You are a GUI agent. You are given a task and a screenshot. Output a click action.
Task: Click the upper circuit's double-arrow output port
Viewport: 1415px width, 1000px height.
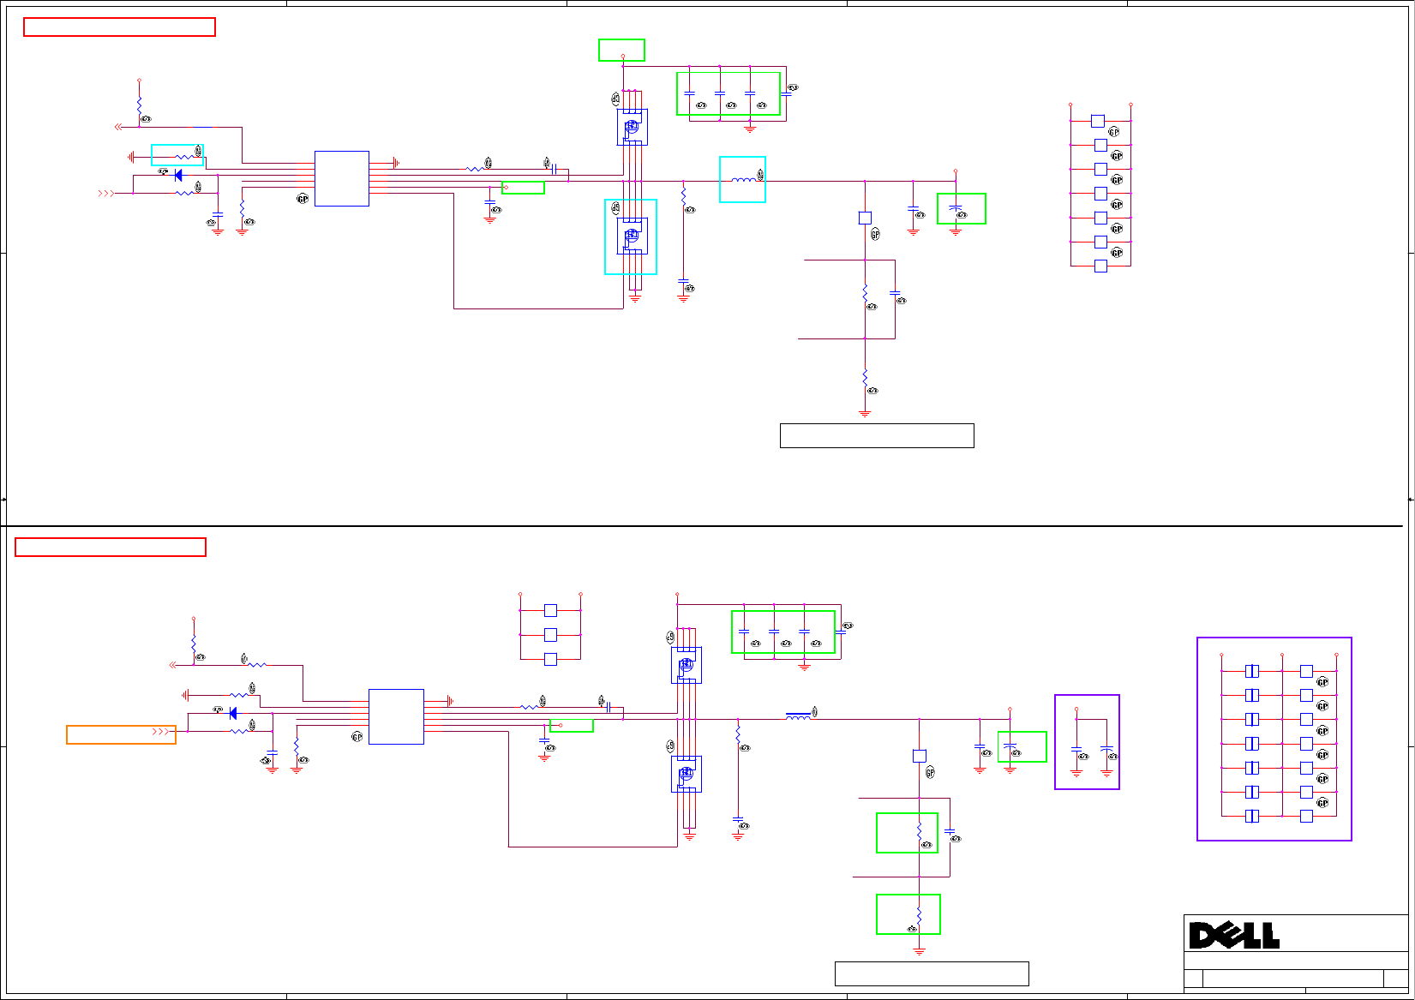119,127
